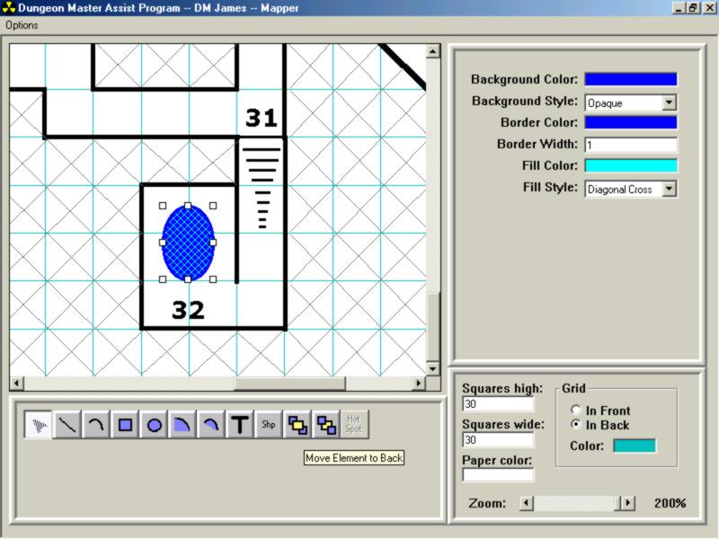
Task: Open the Background Style dropdown
Action: [x=668, y=102]
